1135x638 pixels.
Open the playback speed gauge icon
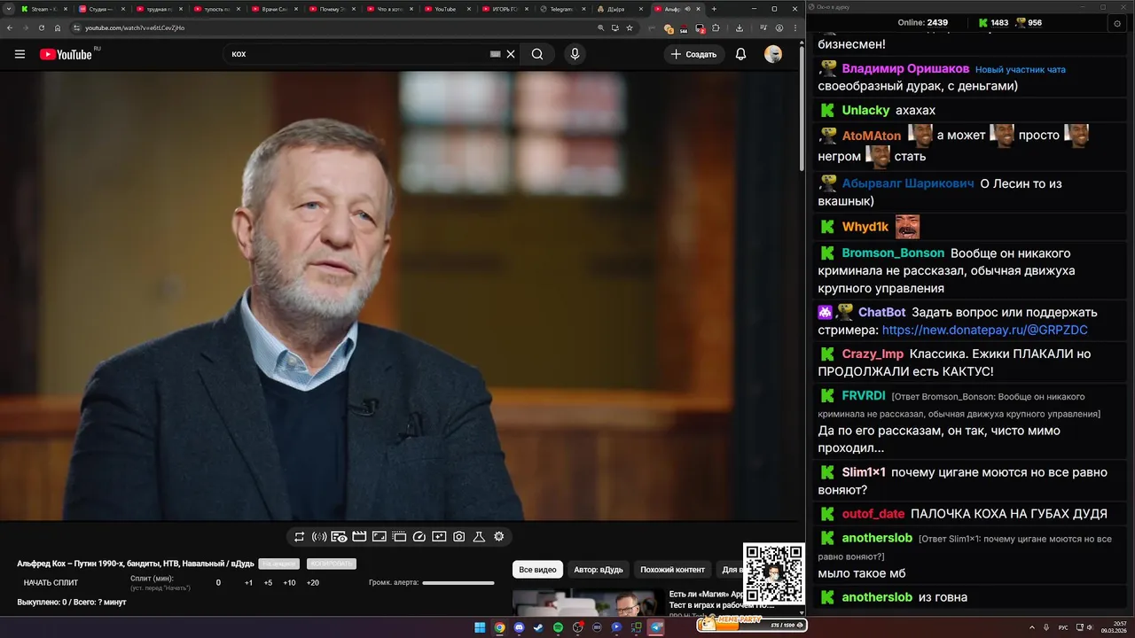[419, 537]
